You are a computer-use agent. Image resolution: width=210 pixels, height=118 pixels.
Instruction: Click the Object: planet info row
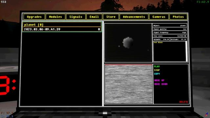point(170,26)
